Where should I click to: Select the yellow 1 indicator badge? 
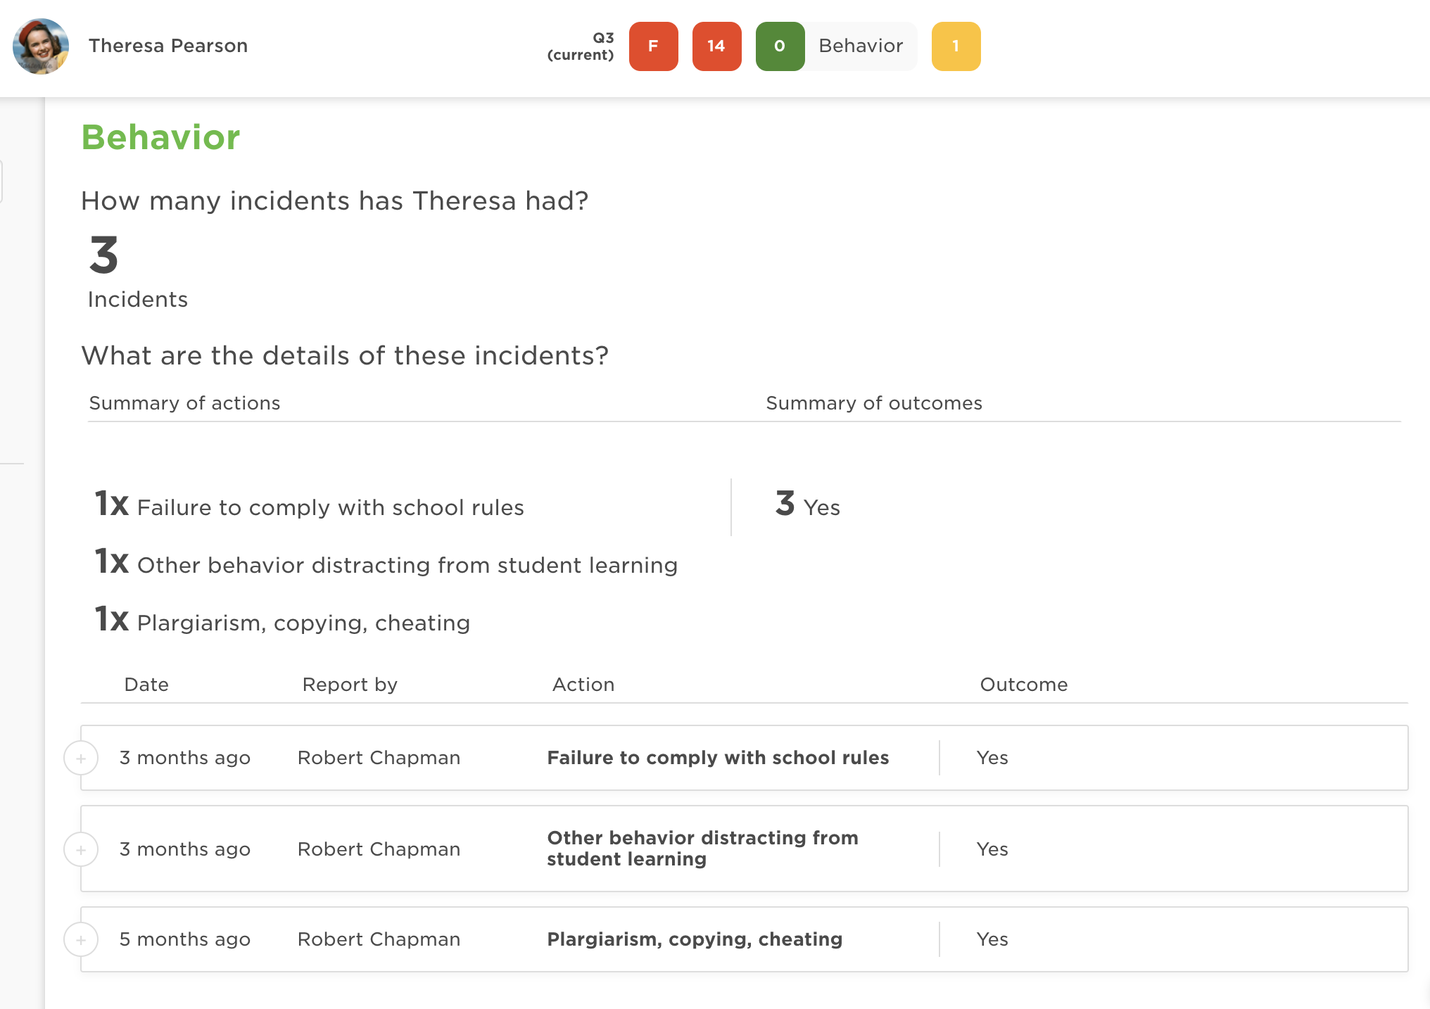coord(956,46)
